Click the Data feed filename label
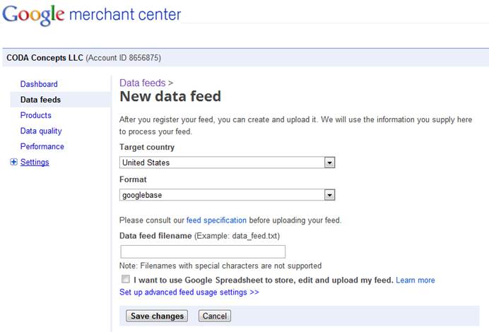The image size is (489, 332). point(155,236)
